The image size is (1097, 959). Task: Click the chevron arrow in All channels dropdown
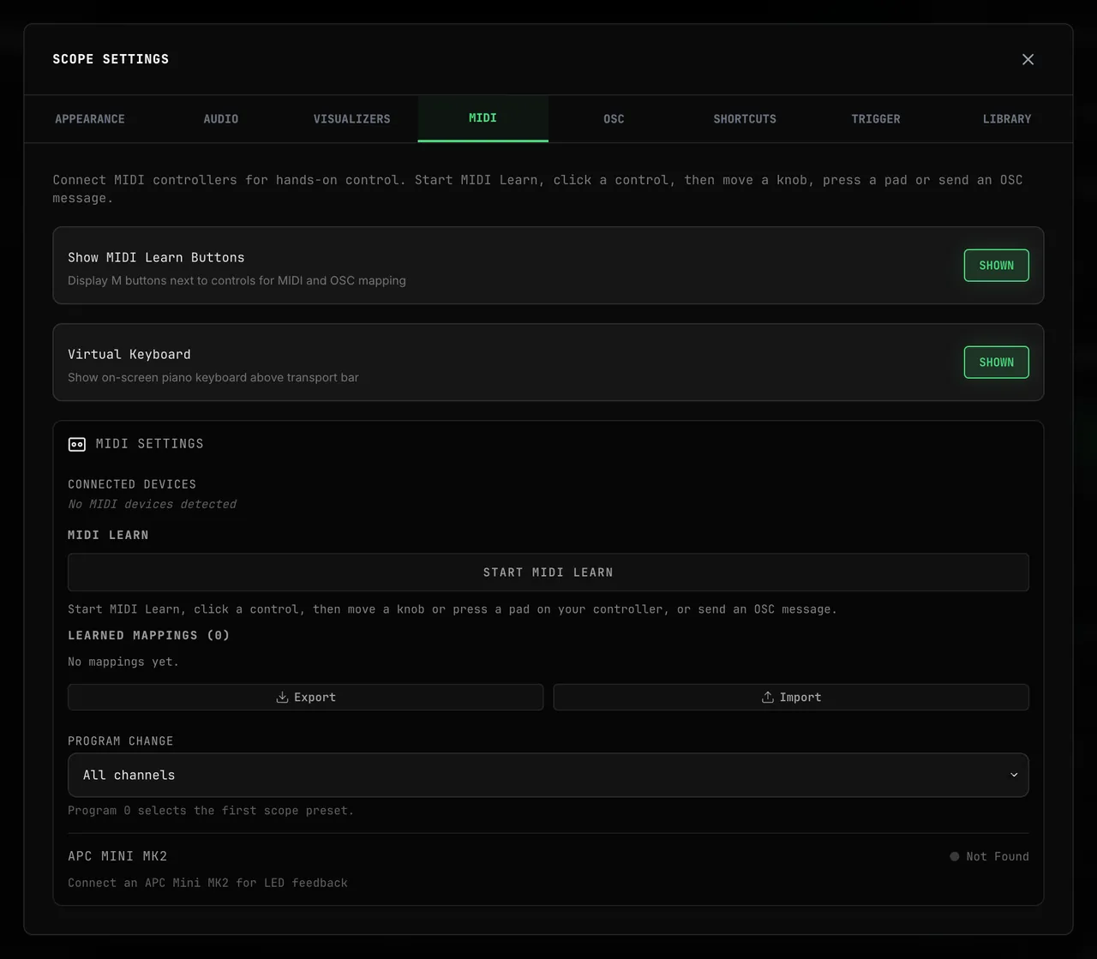[1014, 775]
